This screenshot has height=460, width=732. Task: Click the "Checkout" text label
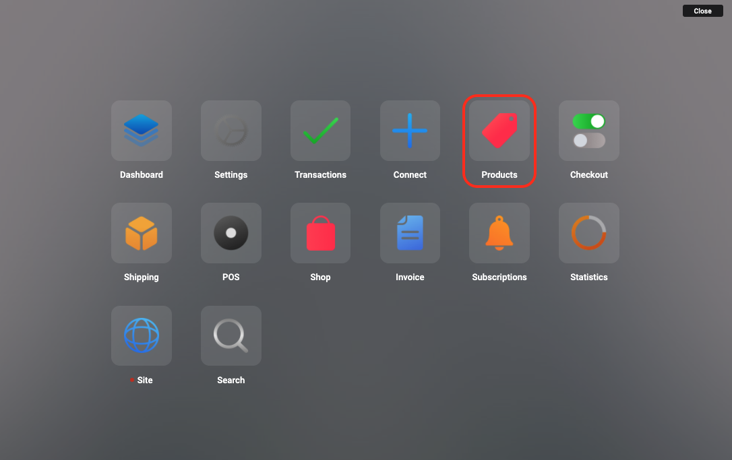589,174
